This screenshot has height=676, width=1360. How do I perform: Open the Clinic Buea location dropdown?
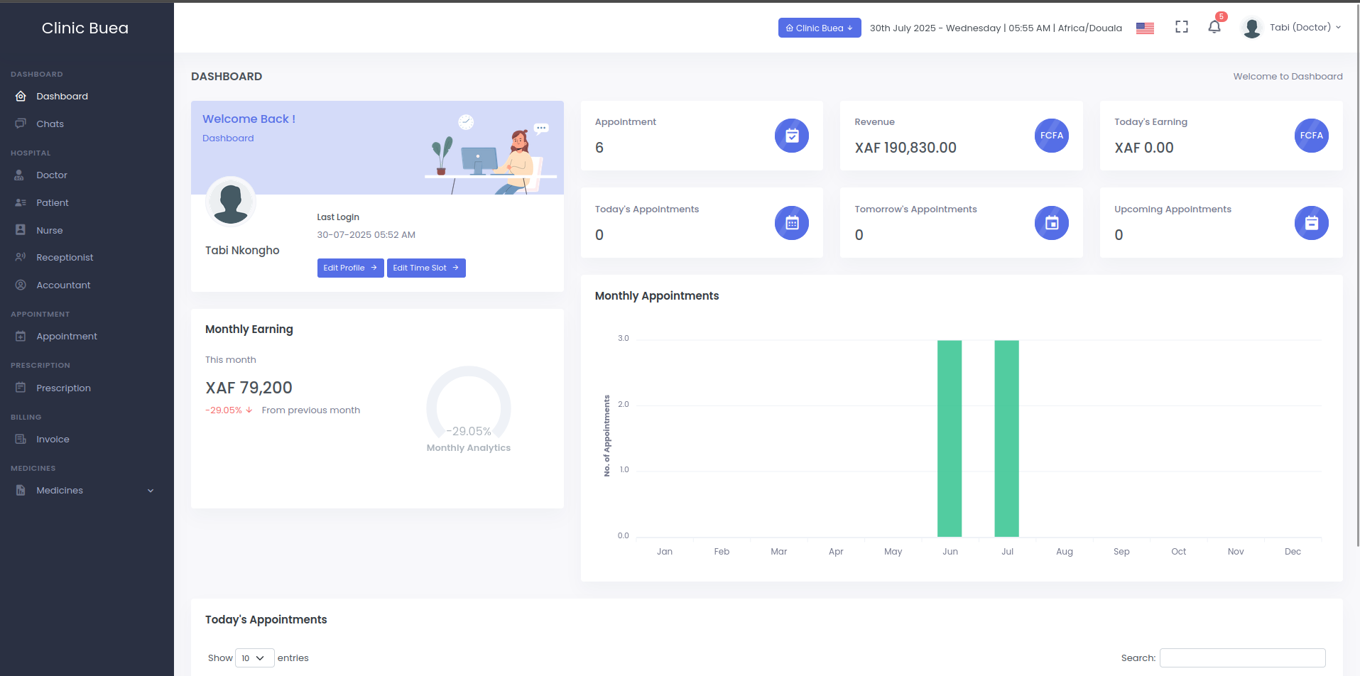(x=819, y=28)
